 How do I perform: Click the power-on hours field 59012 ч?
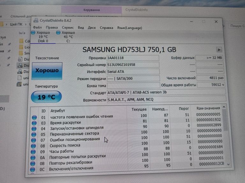click(211, 85)
